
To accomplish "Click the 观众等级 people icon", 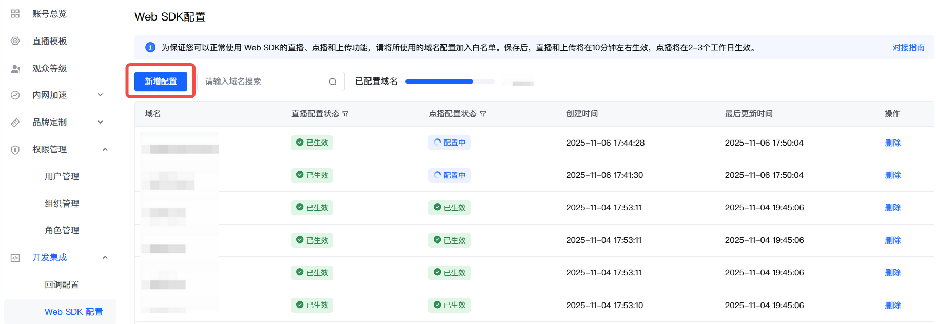I will tap(15, 68).
